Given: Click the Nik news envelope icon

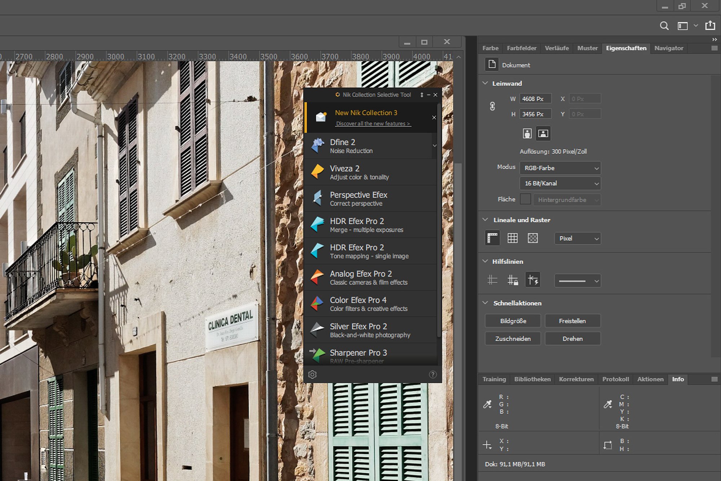Looking at the screenshot, I should [x=321, y=117].
